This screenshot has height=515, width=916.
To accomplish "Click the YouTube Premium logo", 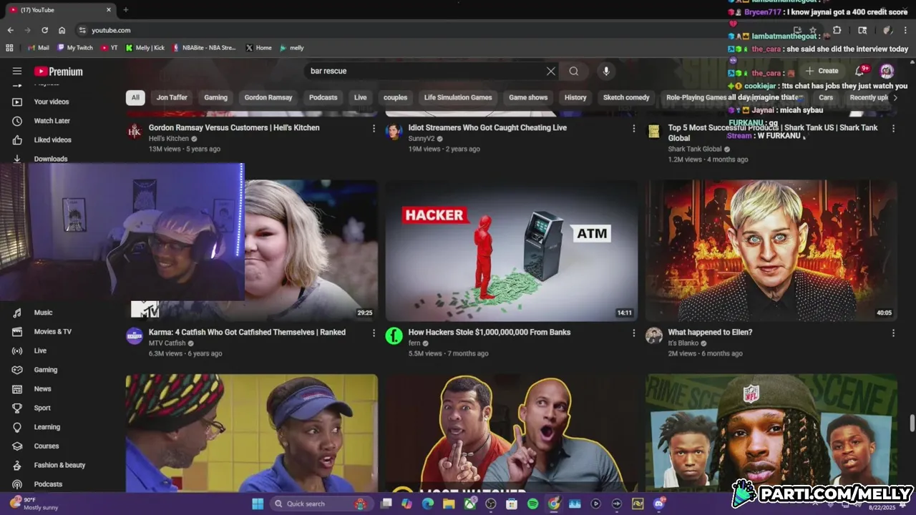I will 59,72.
